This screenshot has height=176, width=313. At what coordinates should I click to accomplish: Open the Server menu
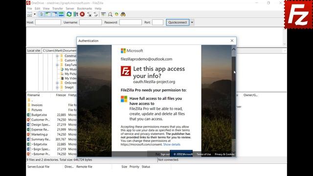70,9
